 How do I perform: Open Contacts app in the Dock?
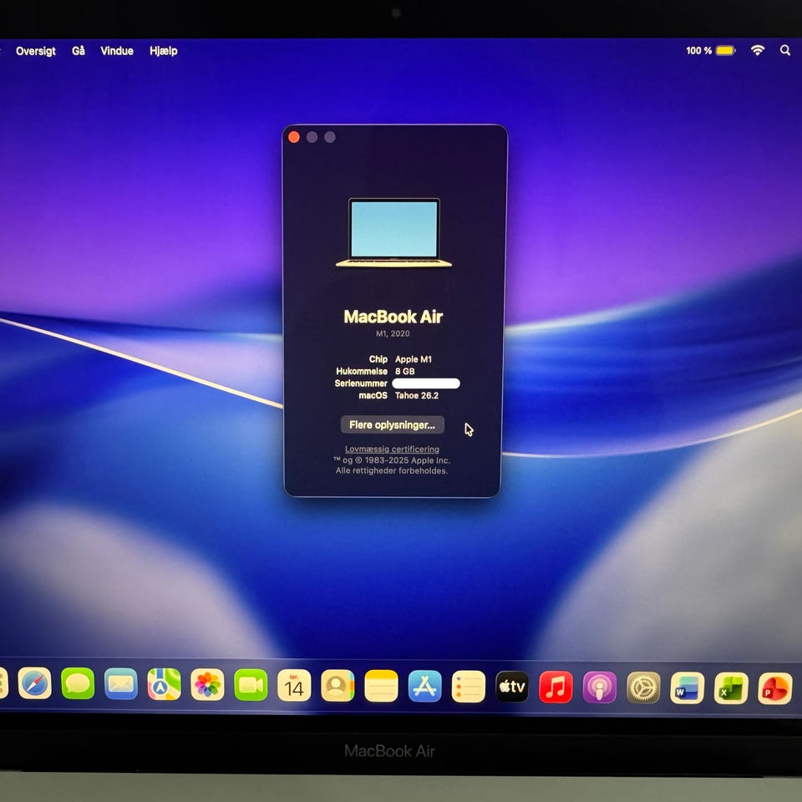click(338, 686)
